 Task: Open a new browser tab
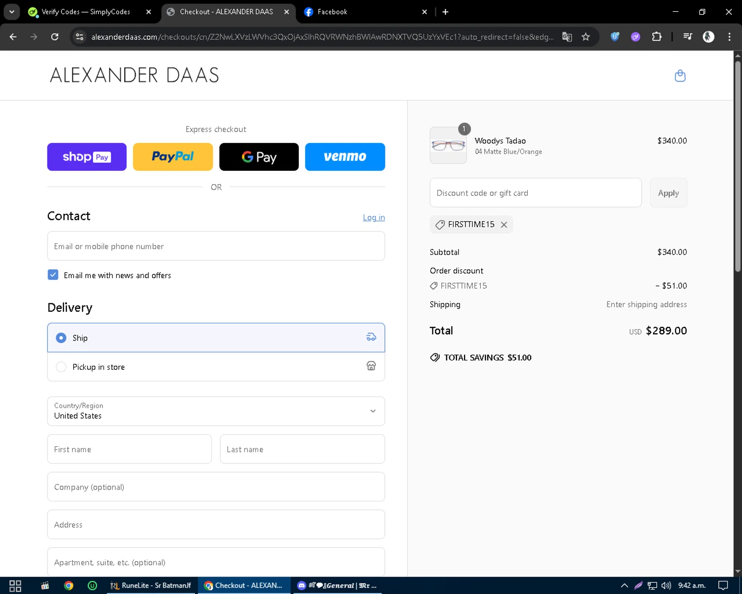(x=445, y=12)
